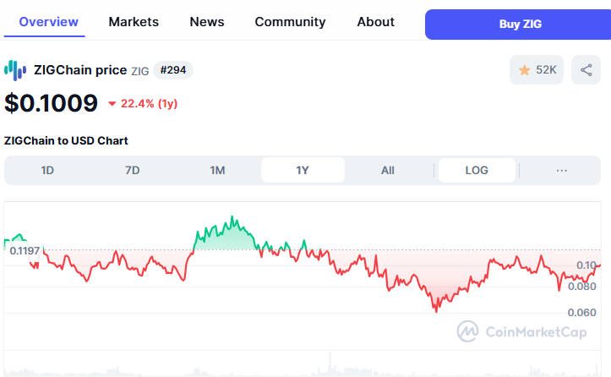Select the All chart range
This screenshot has width=611, height=377.
[x=388, y=171]
